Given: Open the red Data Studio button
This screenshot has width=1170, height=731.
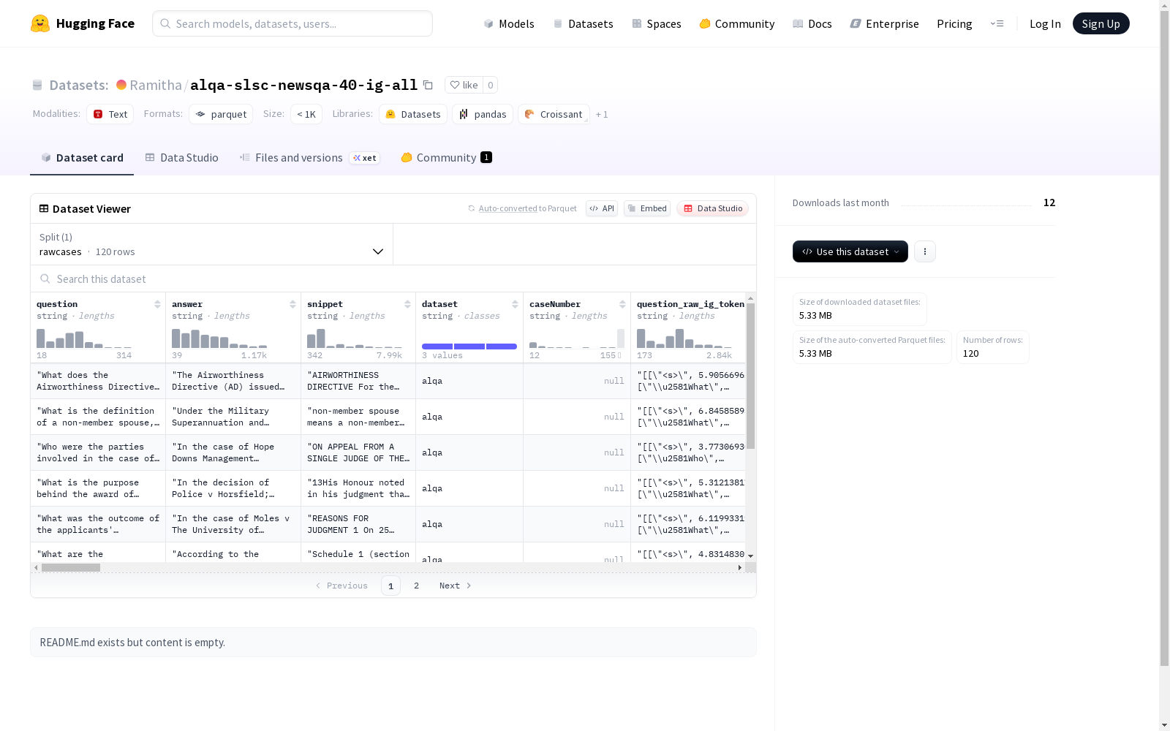Looking at the screenshot, I should [712, 208].
